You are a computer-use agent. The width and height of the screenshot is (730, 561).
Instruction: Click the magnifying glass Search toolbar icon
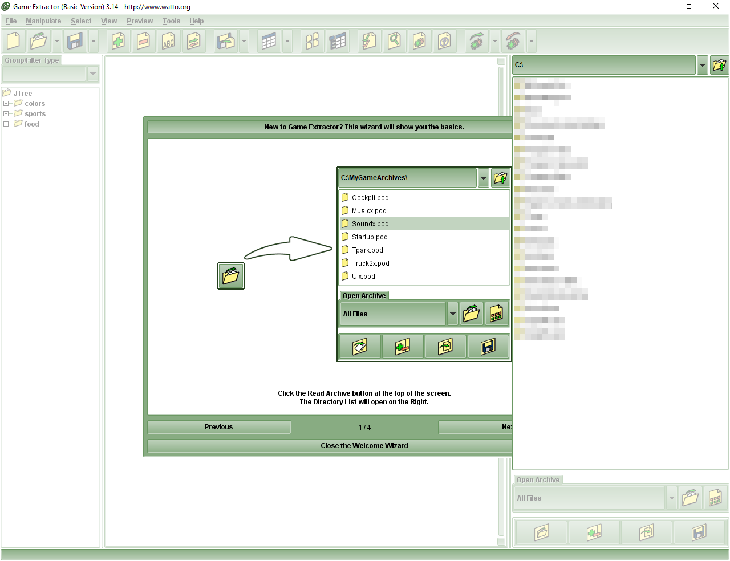395,41
